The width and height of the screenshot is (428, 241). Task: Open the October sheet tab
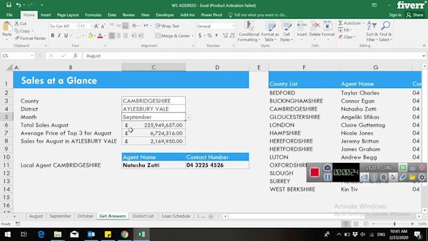tap(86, 216)
